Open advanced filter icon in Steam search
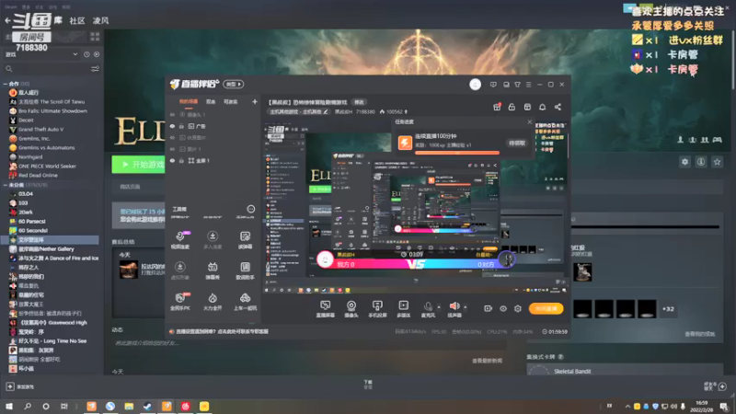 pyautogui.click(x=95, y=69)
